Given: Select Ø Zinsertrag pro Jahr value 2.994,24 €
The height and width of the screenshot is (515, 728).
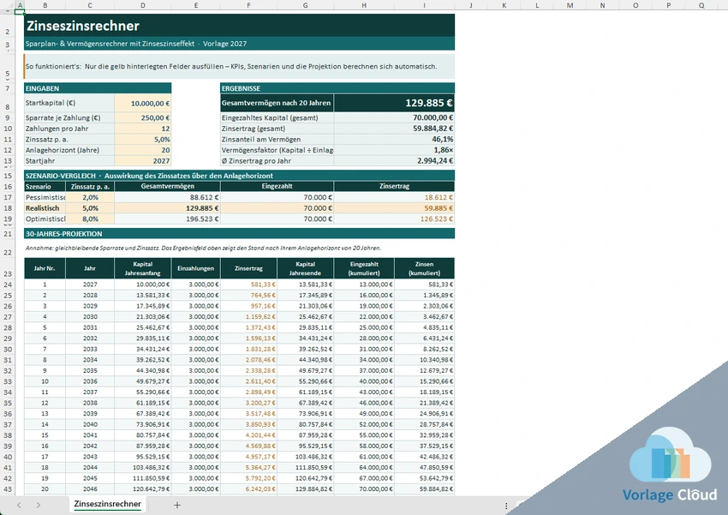Looking at the screenshot, I should 394,161.
